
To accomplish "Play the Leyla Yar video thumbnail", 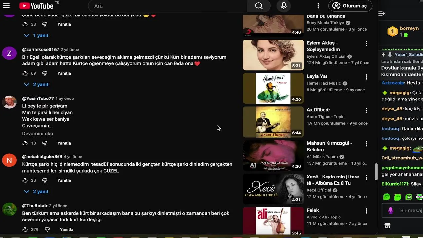I will [273, 88].
